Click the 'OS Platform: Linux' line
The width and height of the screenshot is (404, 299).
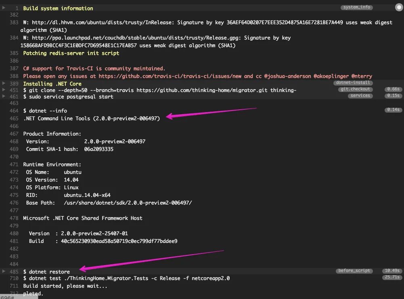tap(52, 188)
